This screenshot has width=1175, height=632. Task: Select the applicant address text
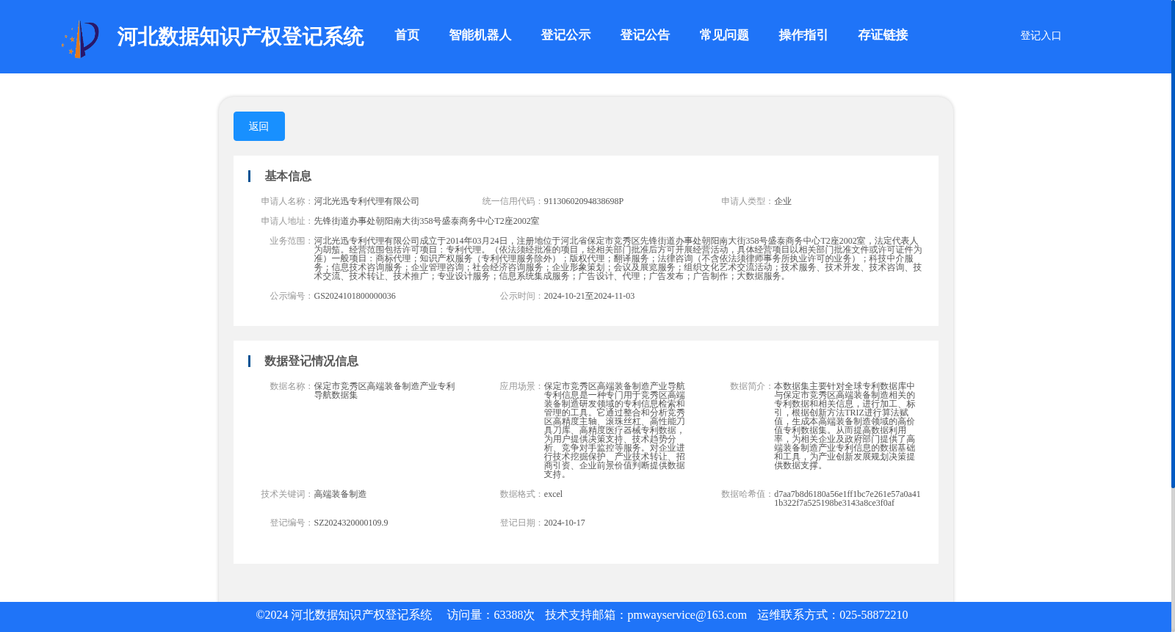[x=427, y=221]
